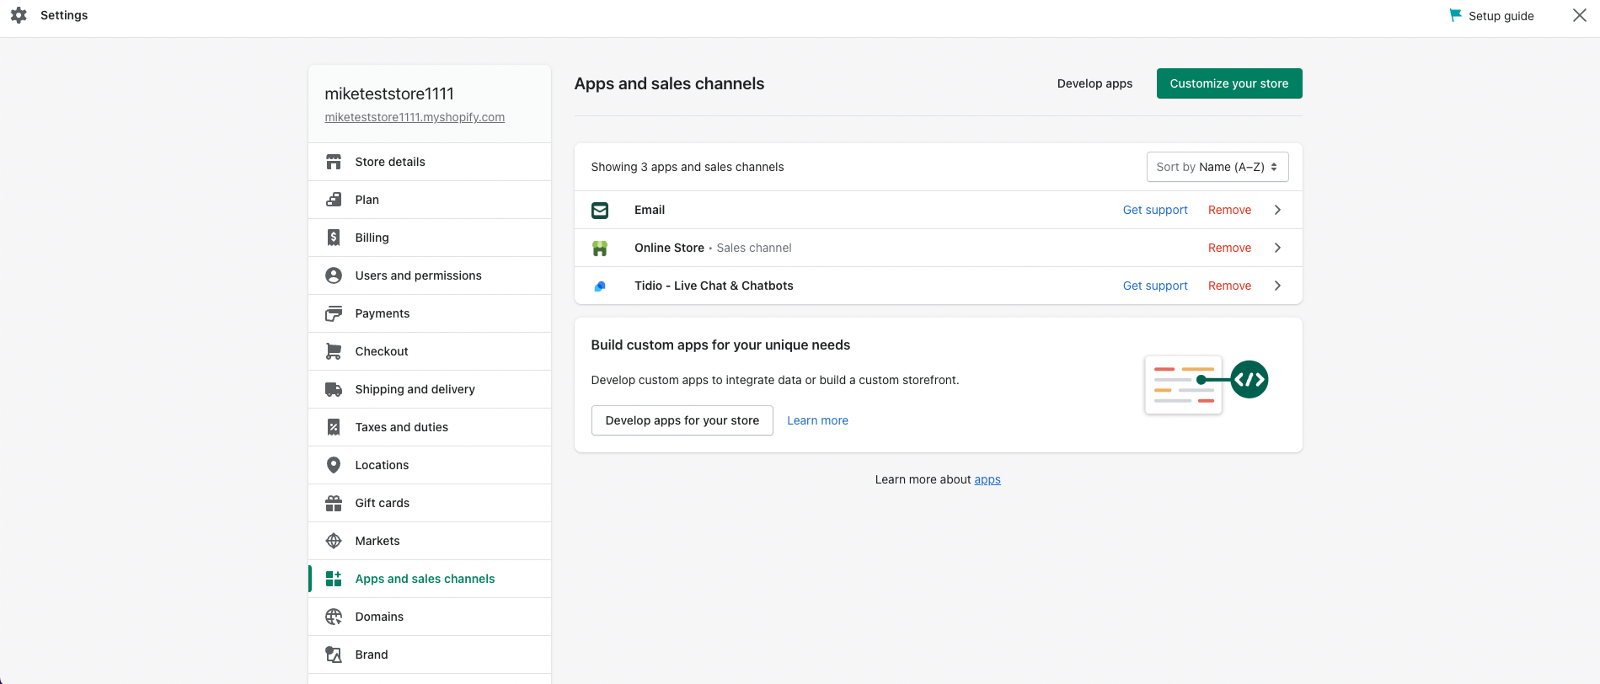This screenshot has width=1600, height=684.
Task: Click the 'Build custom apps for your unique needs' heading
Action: [720, 345]
